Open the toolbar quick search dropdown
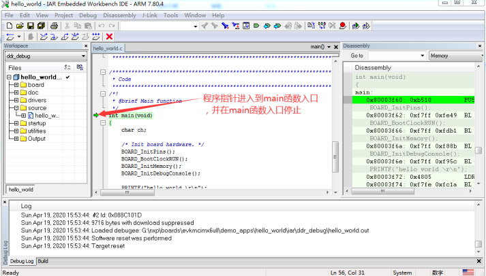The width and height of the screenshot is (486, 276). (x=195, y=27)
